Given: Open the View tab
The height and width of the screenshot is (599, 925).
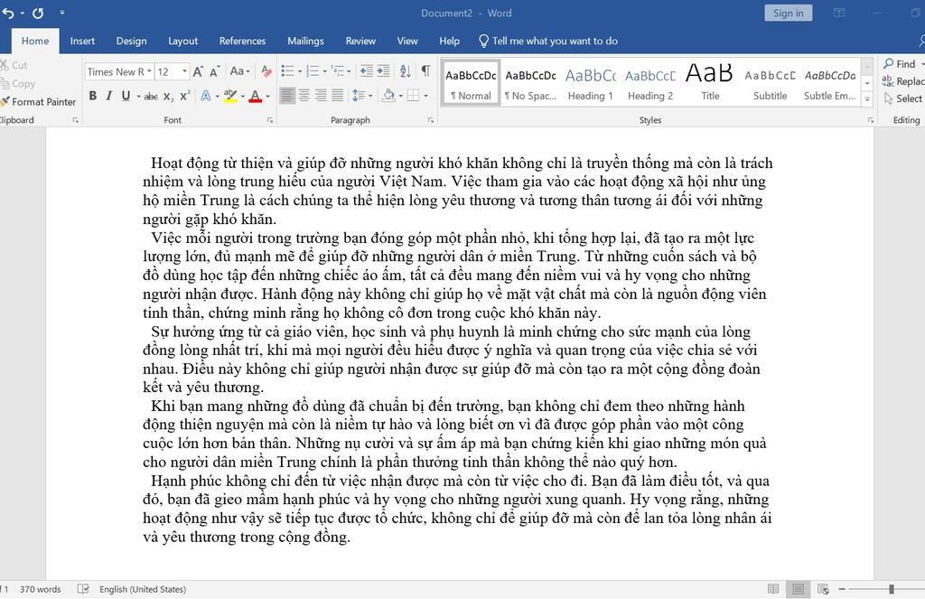Looking at the screenshot, I should coord(407,41).
